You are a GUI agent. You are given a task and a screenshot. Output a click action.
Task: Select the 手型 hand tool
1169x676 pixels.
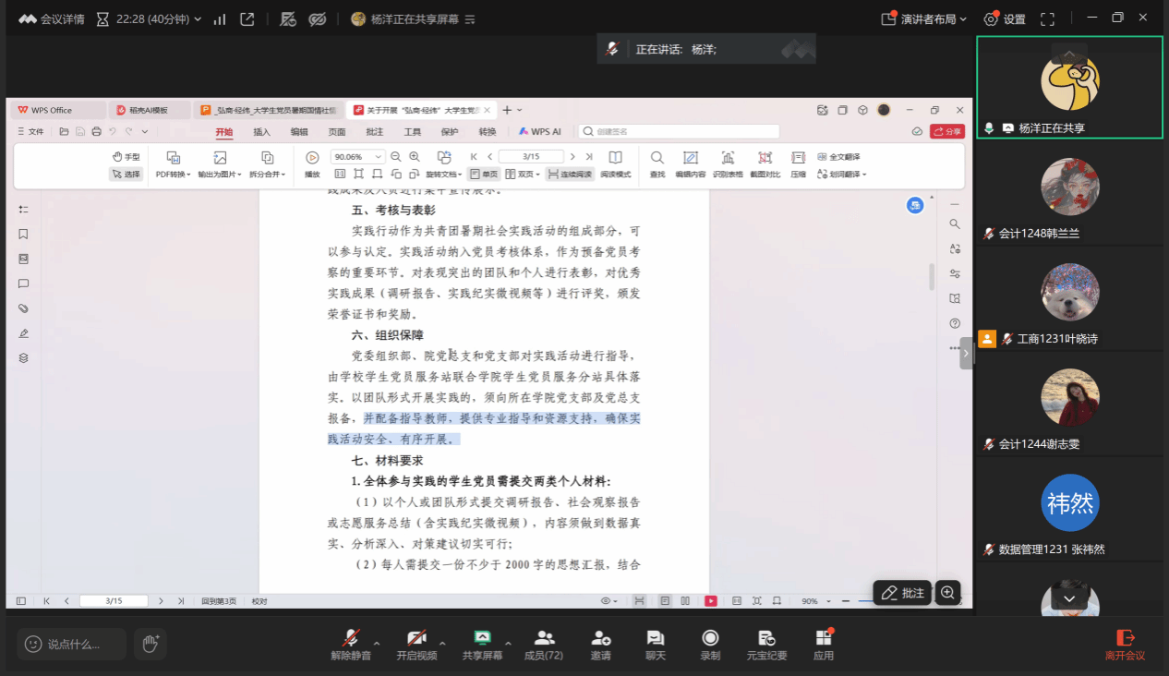point(127,157)
